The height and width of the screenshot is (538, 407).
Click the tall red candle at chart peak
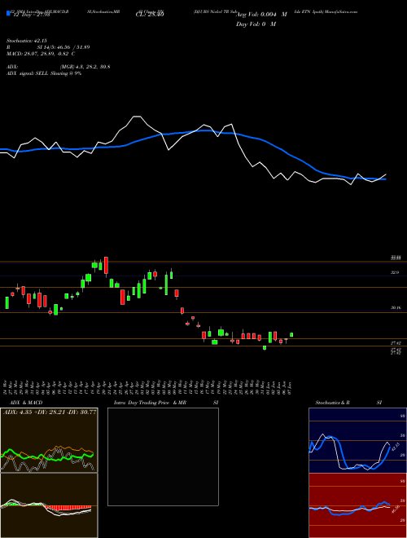click(x=106, y=267)
